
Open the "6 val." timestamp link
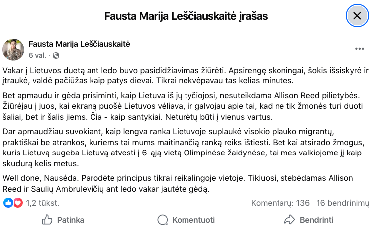(38, 55)
